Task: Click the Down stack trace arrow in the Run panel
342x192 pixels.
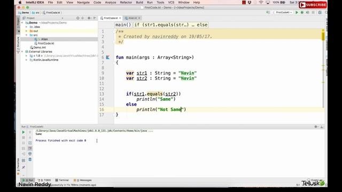Action: point(30,138)
